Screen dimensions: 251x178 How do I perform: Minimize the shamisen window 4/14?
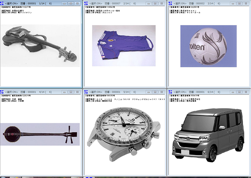[x=64, y=92]
